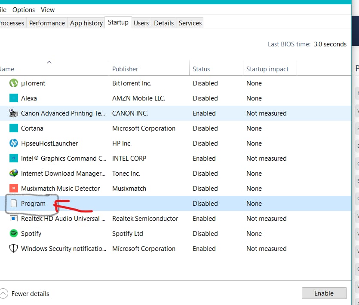Click INTEL CORP publisher cell
This screenshot has height=305, width=359.
click(129, 159)
